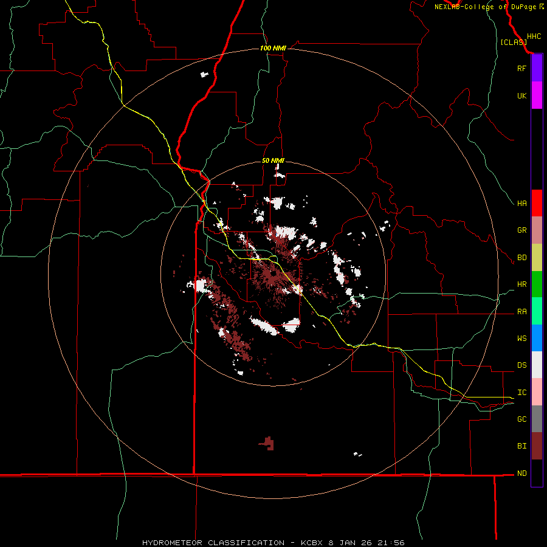Pick the light green RA legend swatch

pos(537,311)
